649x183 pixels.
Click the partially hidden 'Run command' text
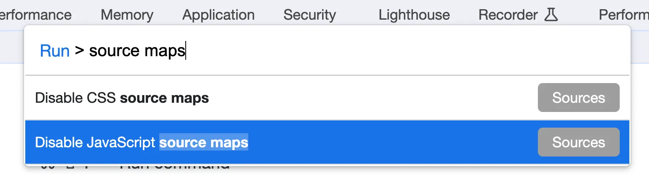(x=175, y=166)
